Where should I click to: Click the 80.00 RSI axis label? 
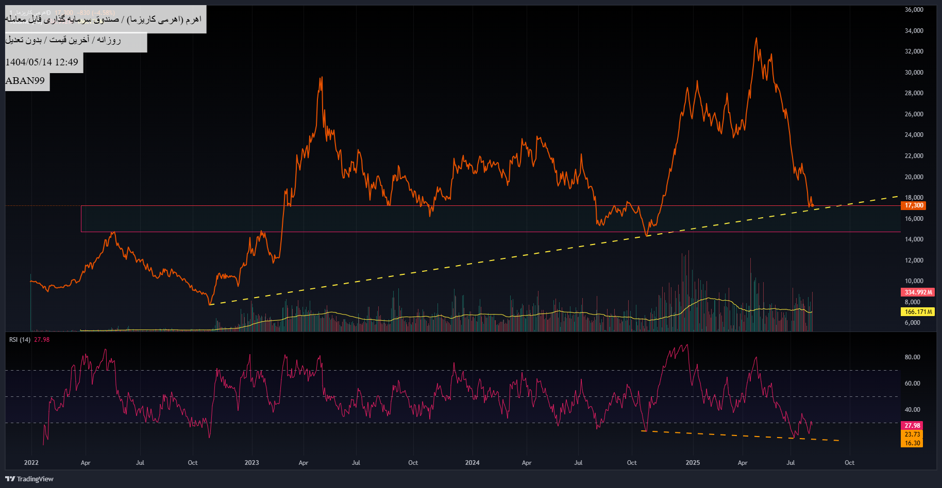point(913,357)
